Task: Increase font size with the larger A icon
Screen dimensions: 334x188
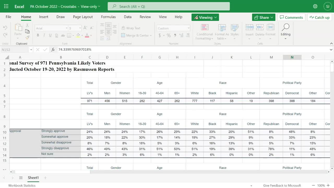Action: click(85, 28)
